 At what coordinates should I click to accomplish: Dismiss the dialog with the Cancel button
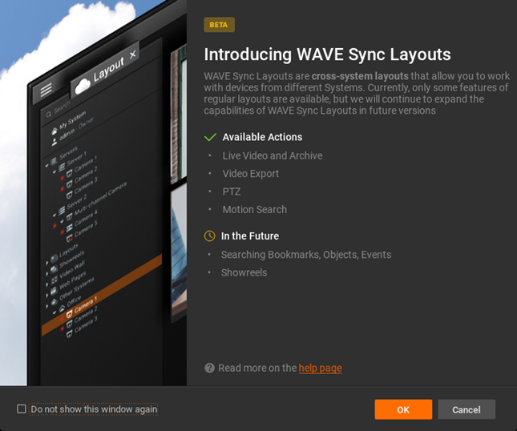pyautogui.click(x=467, y=409)
